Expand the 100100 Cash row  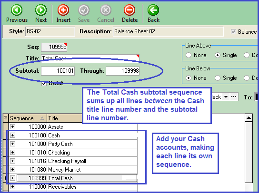(12, 135)
